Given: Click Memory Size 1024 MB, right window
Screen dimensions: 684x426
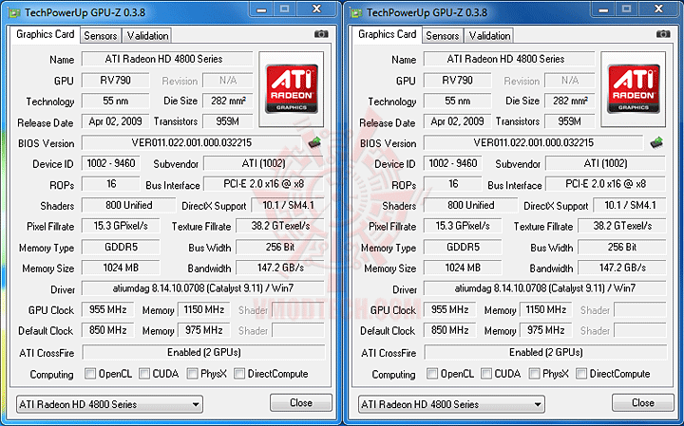Looking at the screenshot, I should tap(463, 268).
